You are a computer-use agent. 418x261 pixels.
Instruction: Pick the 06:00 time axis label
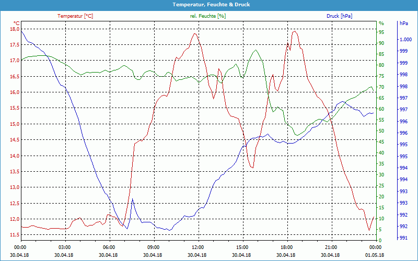click(109, 247)
